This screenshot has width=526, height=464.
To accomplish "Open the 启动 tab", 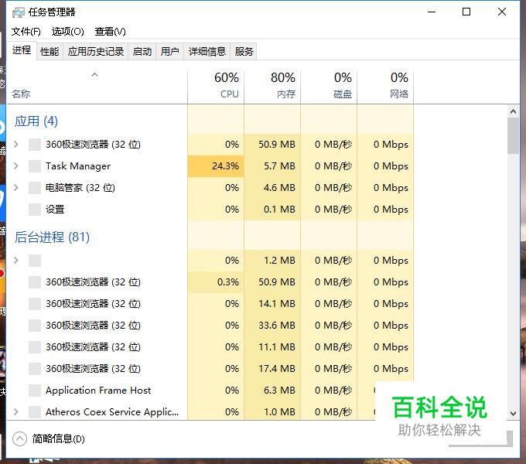I will (x=142, y=52).
